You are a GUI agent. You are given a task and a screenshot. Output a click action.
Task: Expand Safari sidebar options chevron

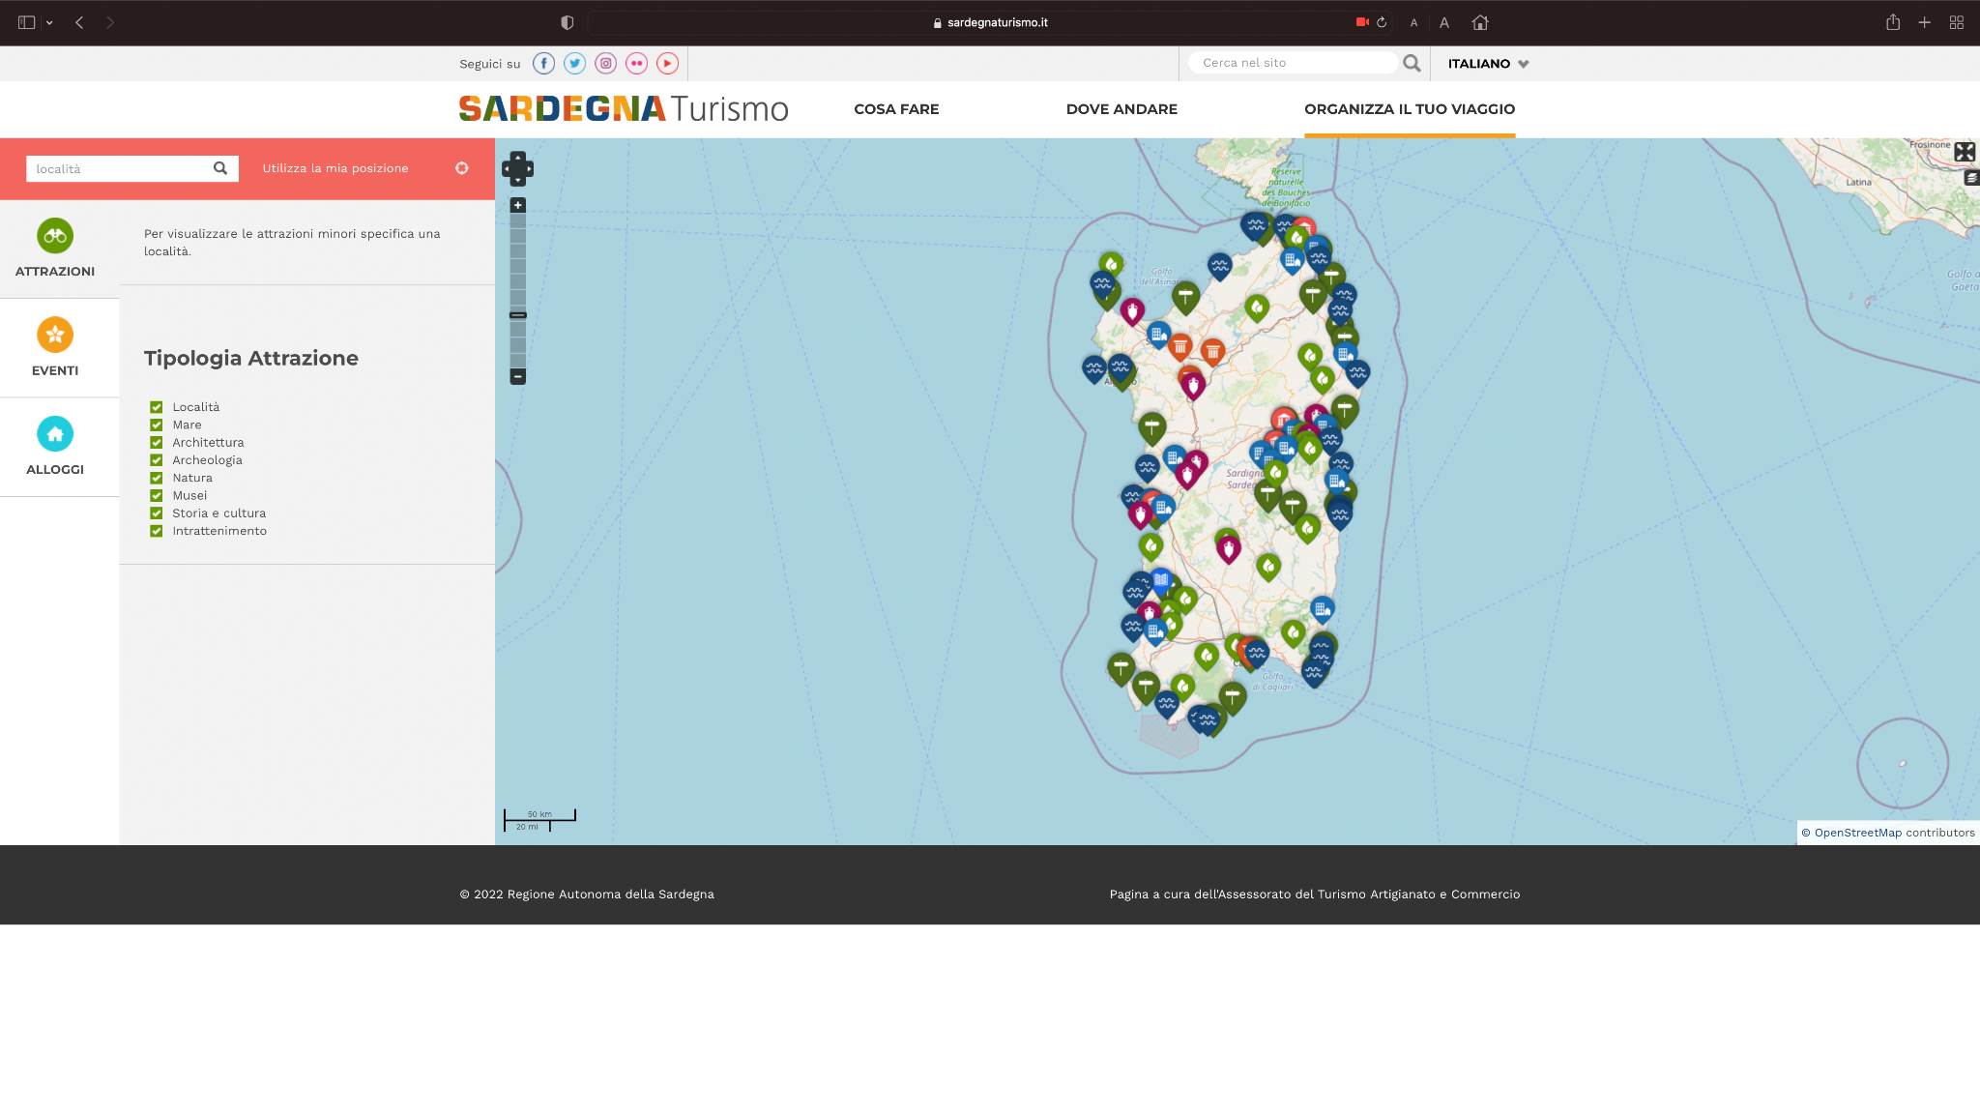tap(49, 22)
